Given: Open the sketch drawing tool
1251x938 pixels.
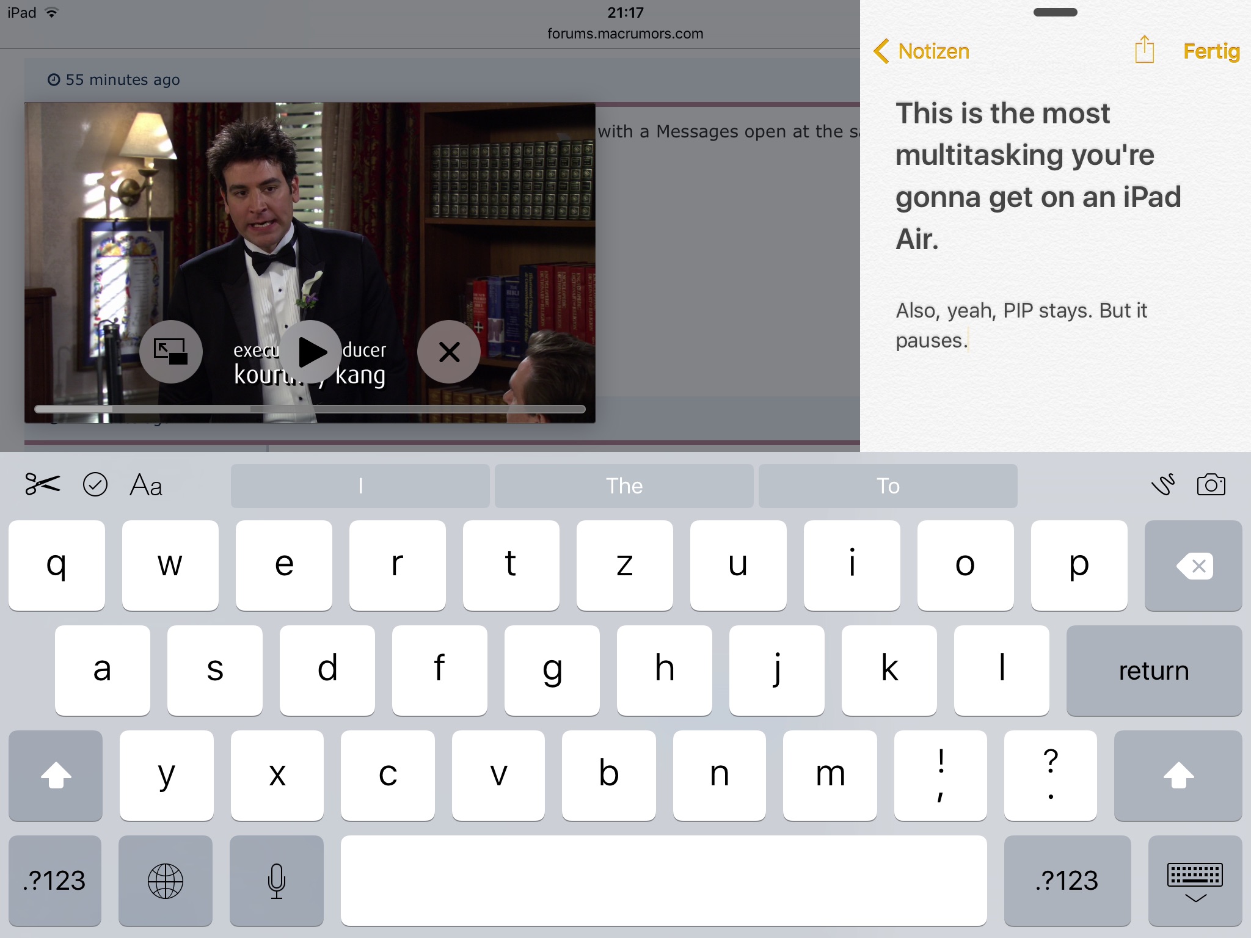Looking at the screenshot, I should coord(1163,485).
